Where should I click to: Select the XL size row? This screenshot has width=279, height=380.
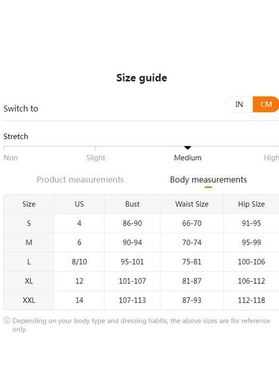(x=29, y=281)
